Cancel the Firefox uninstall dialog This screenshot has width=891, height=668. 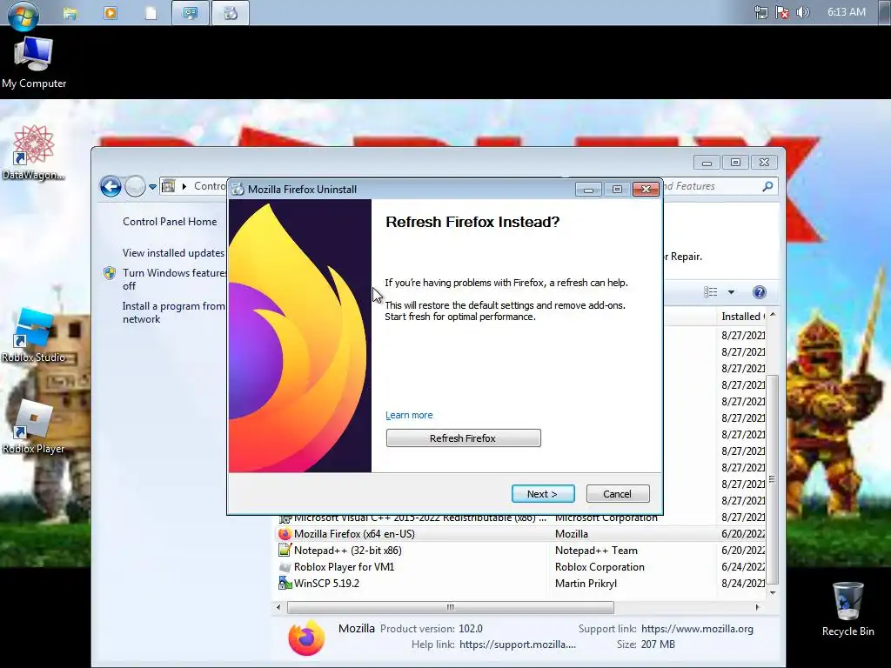618,494
